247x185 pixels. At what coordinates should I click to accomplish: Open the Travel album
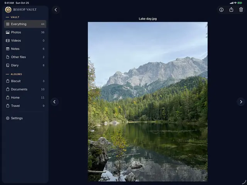pyautogui.click(x=25, y=106)
